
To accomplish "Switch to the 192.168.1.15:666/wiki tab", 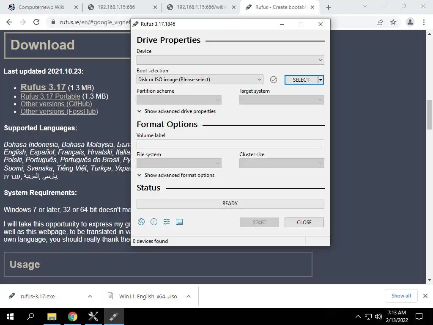I will (201, 7).
